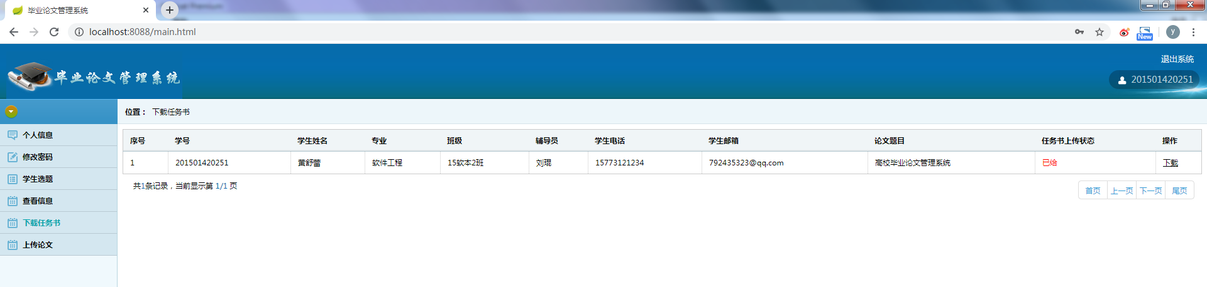The height and width of the screenshot is (287, 1207).
Task: Click the 下载 link in table row
Action: pyautogui.click(x=1170, y=163)
